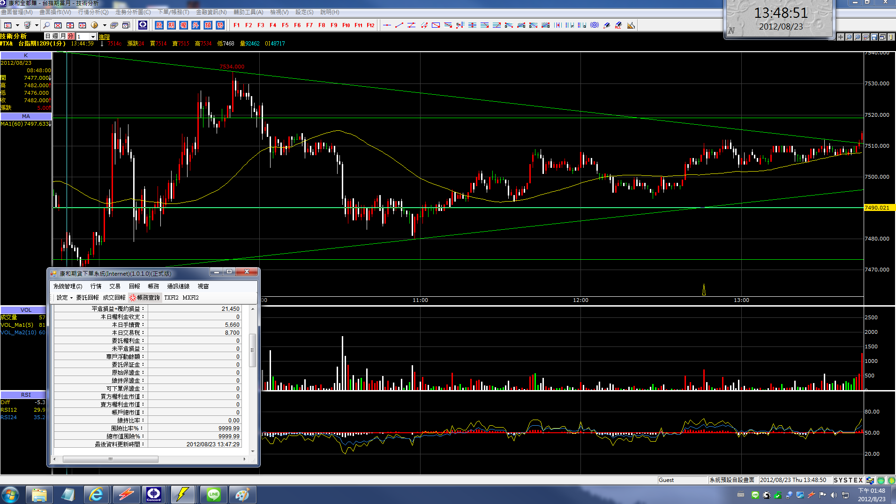Switch chart period to 分 minute

coord(70,36)
